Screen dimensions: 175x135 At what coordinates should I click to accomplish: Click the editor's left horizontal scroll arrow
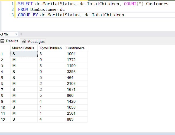(21, 34)
